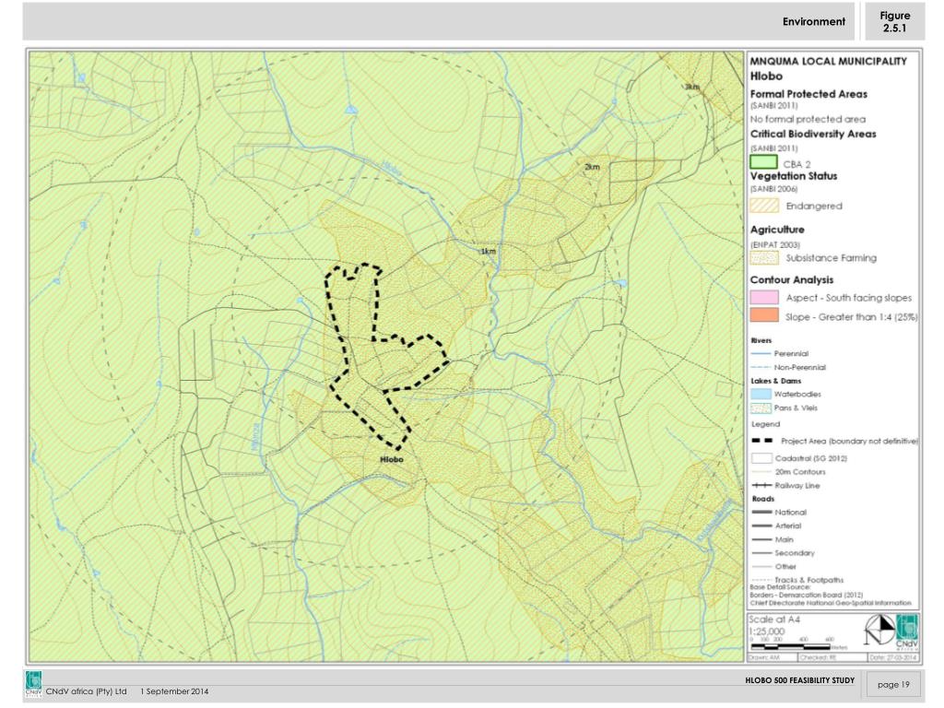
Task: Click the CNdV logo beside the north arrow
Action: click(907, 631)
